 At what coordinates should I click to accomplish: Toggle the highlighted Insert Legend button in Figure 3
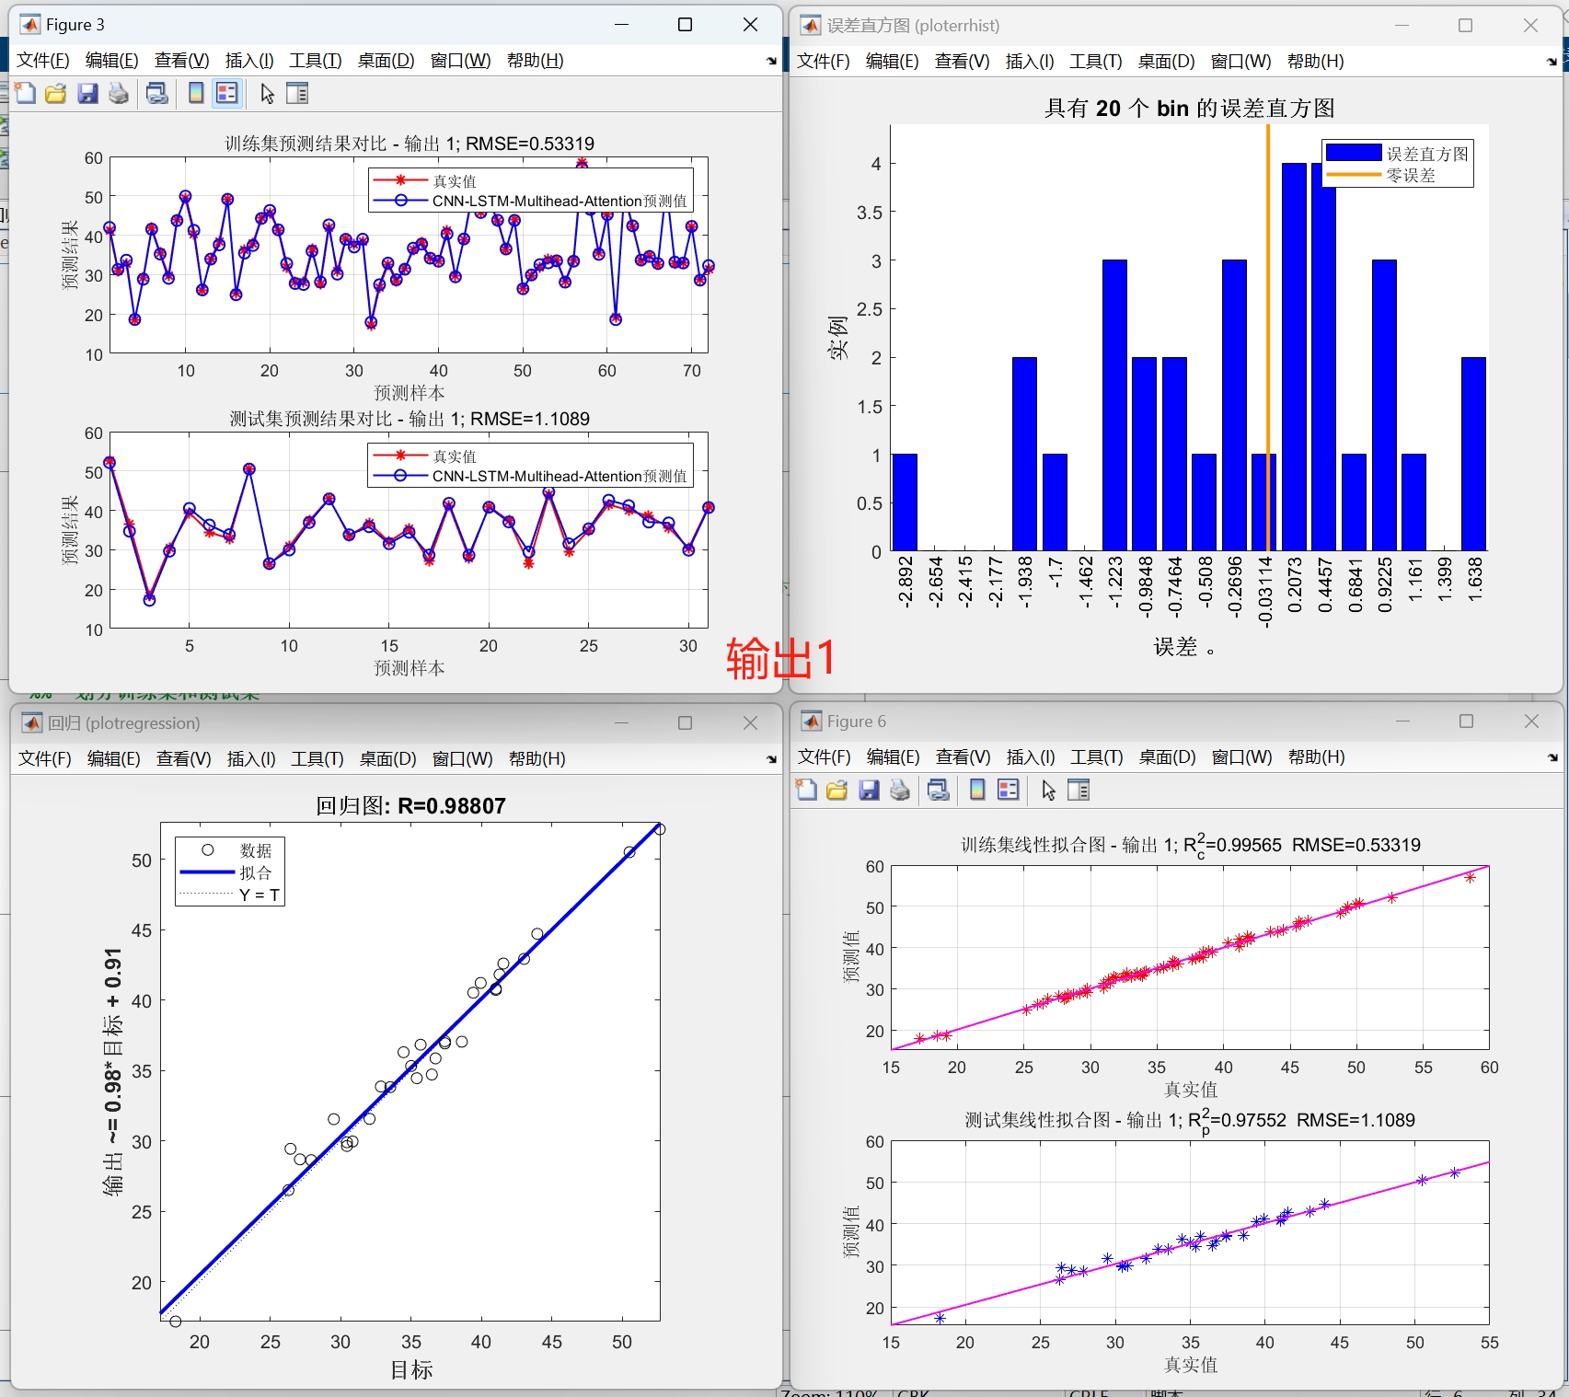[x=226, y=93]
